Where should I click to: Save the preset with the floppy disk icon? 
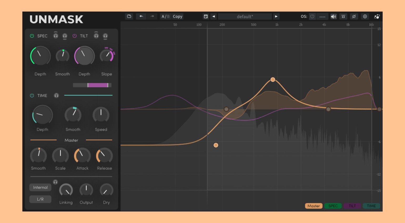tap(206, 16)
